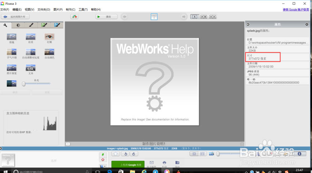The image size is (312, 173).
Task: Open File Explorer from the taskbar
Action: point(132,171)
